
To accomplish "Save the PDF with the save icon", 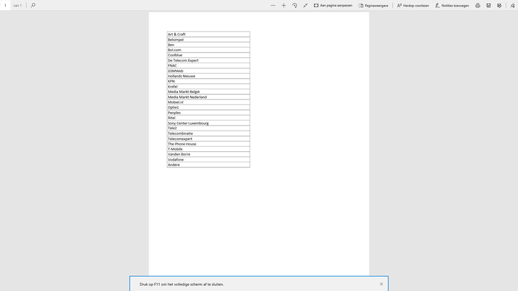I will coord(489,5).
